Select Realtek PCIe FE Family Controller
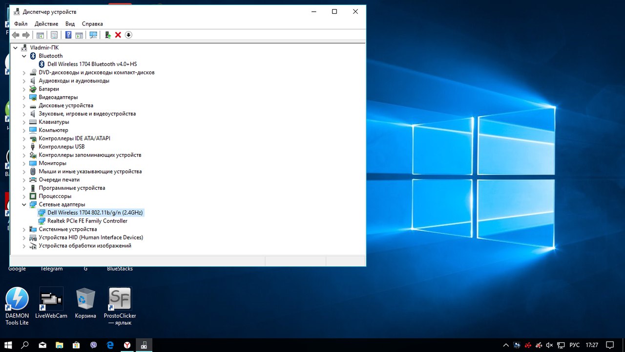 (87, 221)
